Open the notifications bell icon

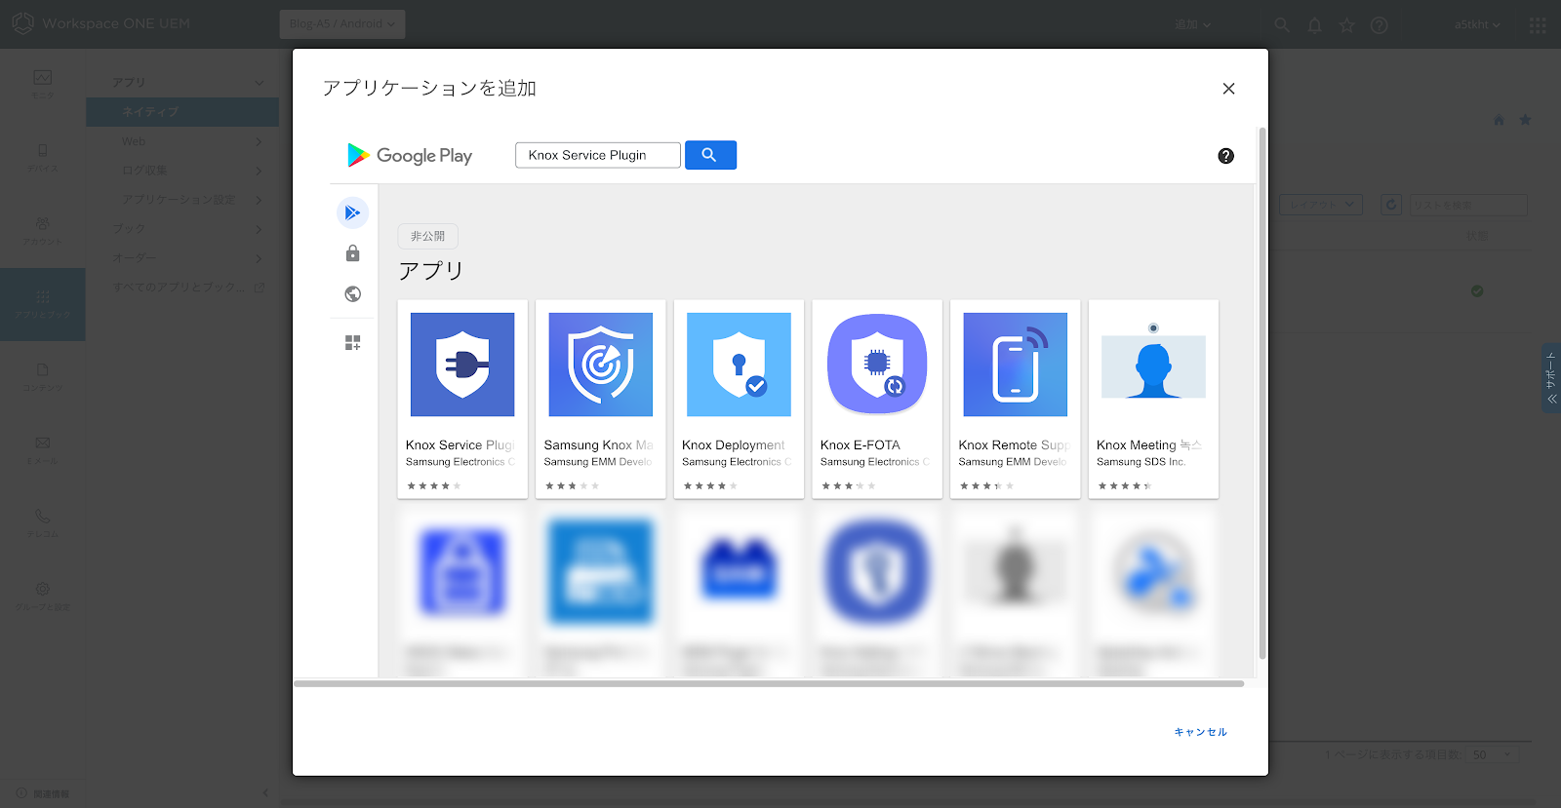pos(1314,25)
